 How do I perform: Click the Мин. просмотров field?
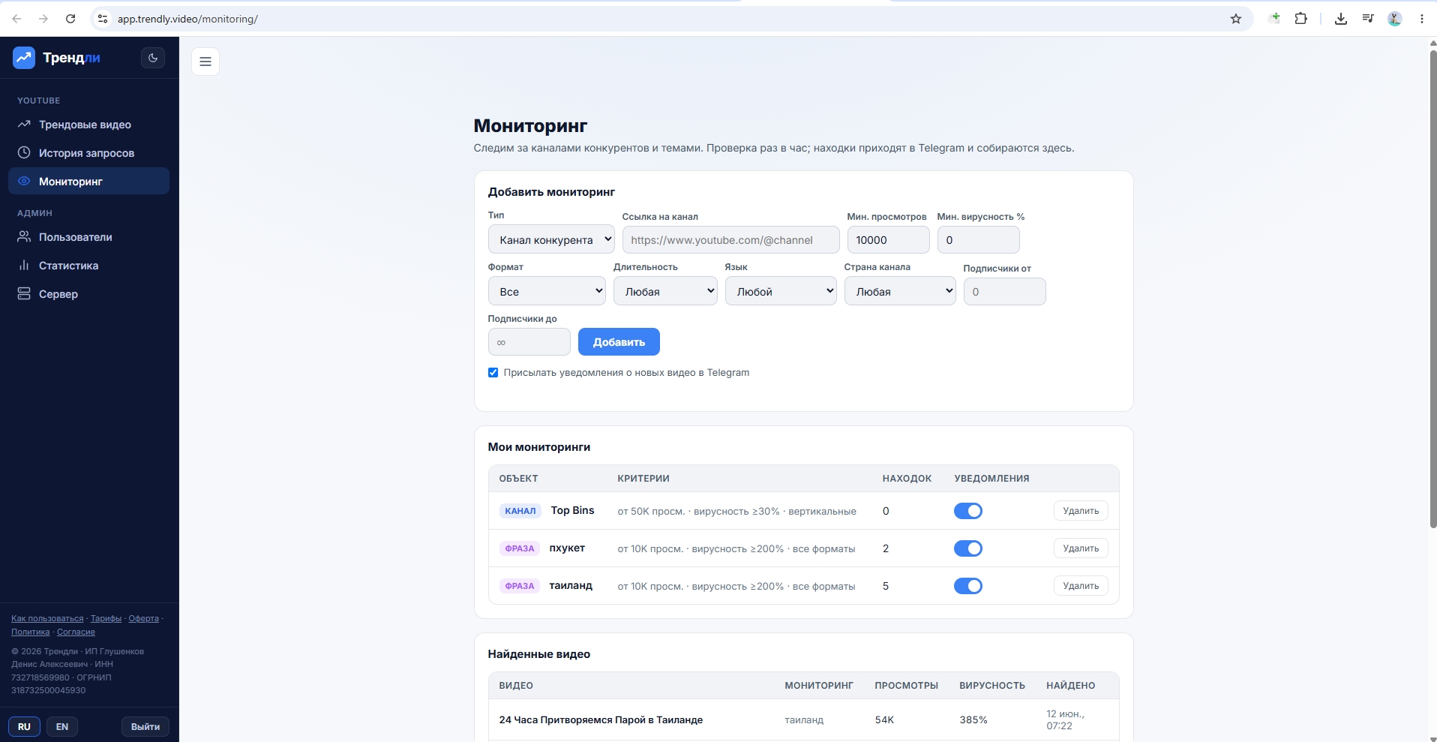888,240
